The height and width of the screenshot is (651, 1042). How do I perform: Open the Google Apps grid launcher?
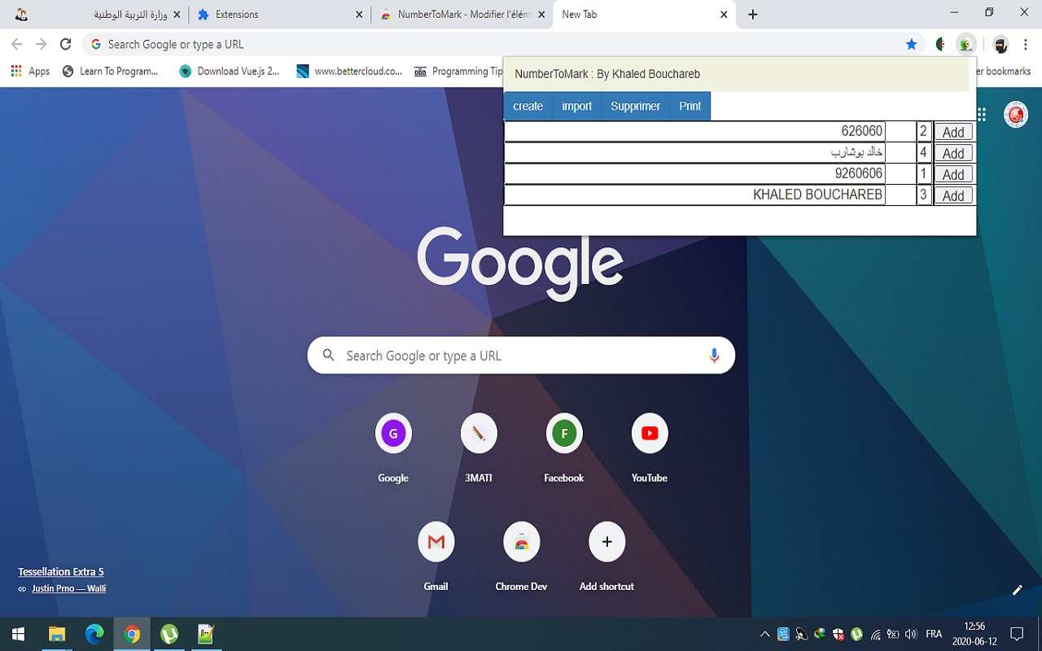click(980, 114)
